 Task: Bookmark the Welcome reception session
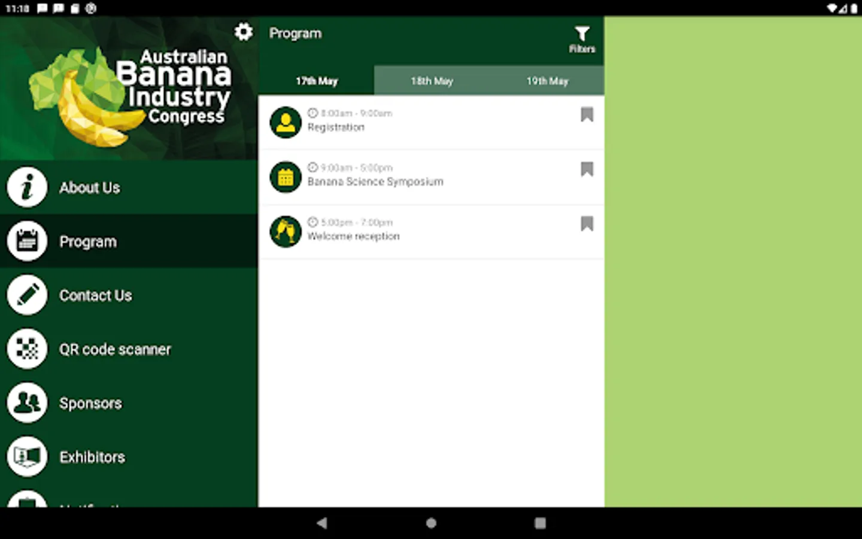[587, 223]
